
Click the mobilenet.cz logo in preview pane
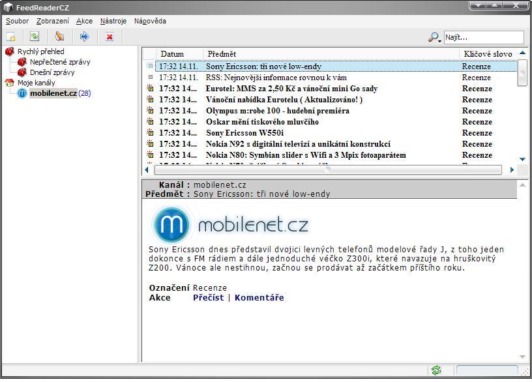click(230, 224)
